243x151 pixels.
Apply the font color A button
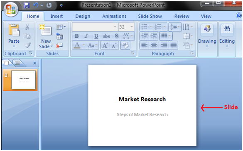coord(77,45)
